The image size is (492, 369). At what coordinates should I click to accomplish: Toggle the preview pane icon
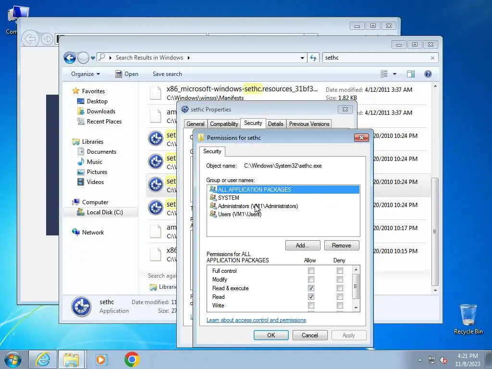(411, 74)
